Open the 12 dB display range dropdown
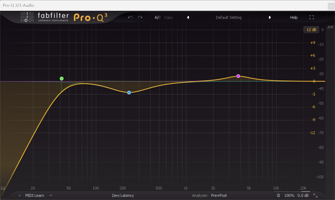The height and width of the screenshot is (200, 335). [x=311, y=30]
